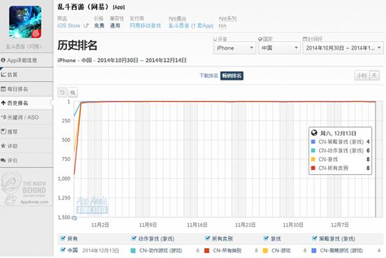
Task: Click CN-策略游戏 (游戏) entry in chart tooltip
Action: pyautogui.click(x=340, y=142)
